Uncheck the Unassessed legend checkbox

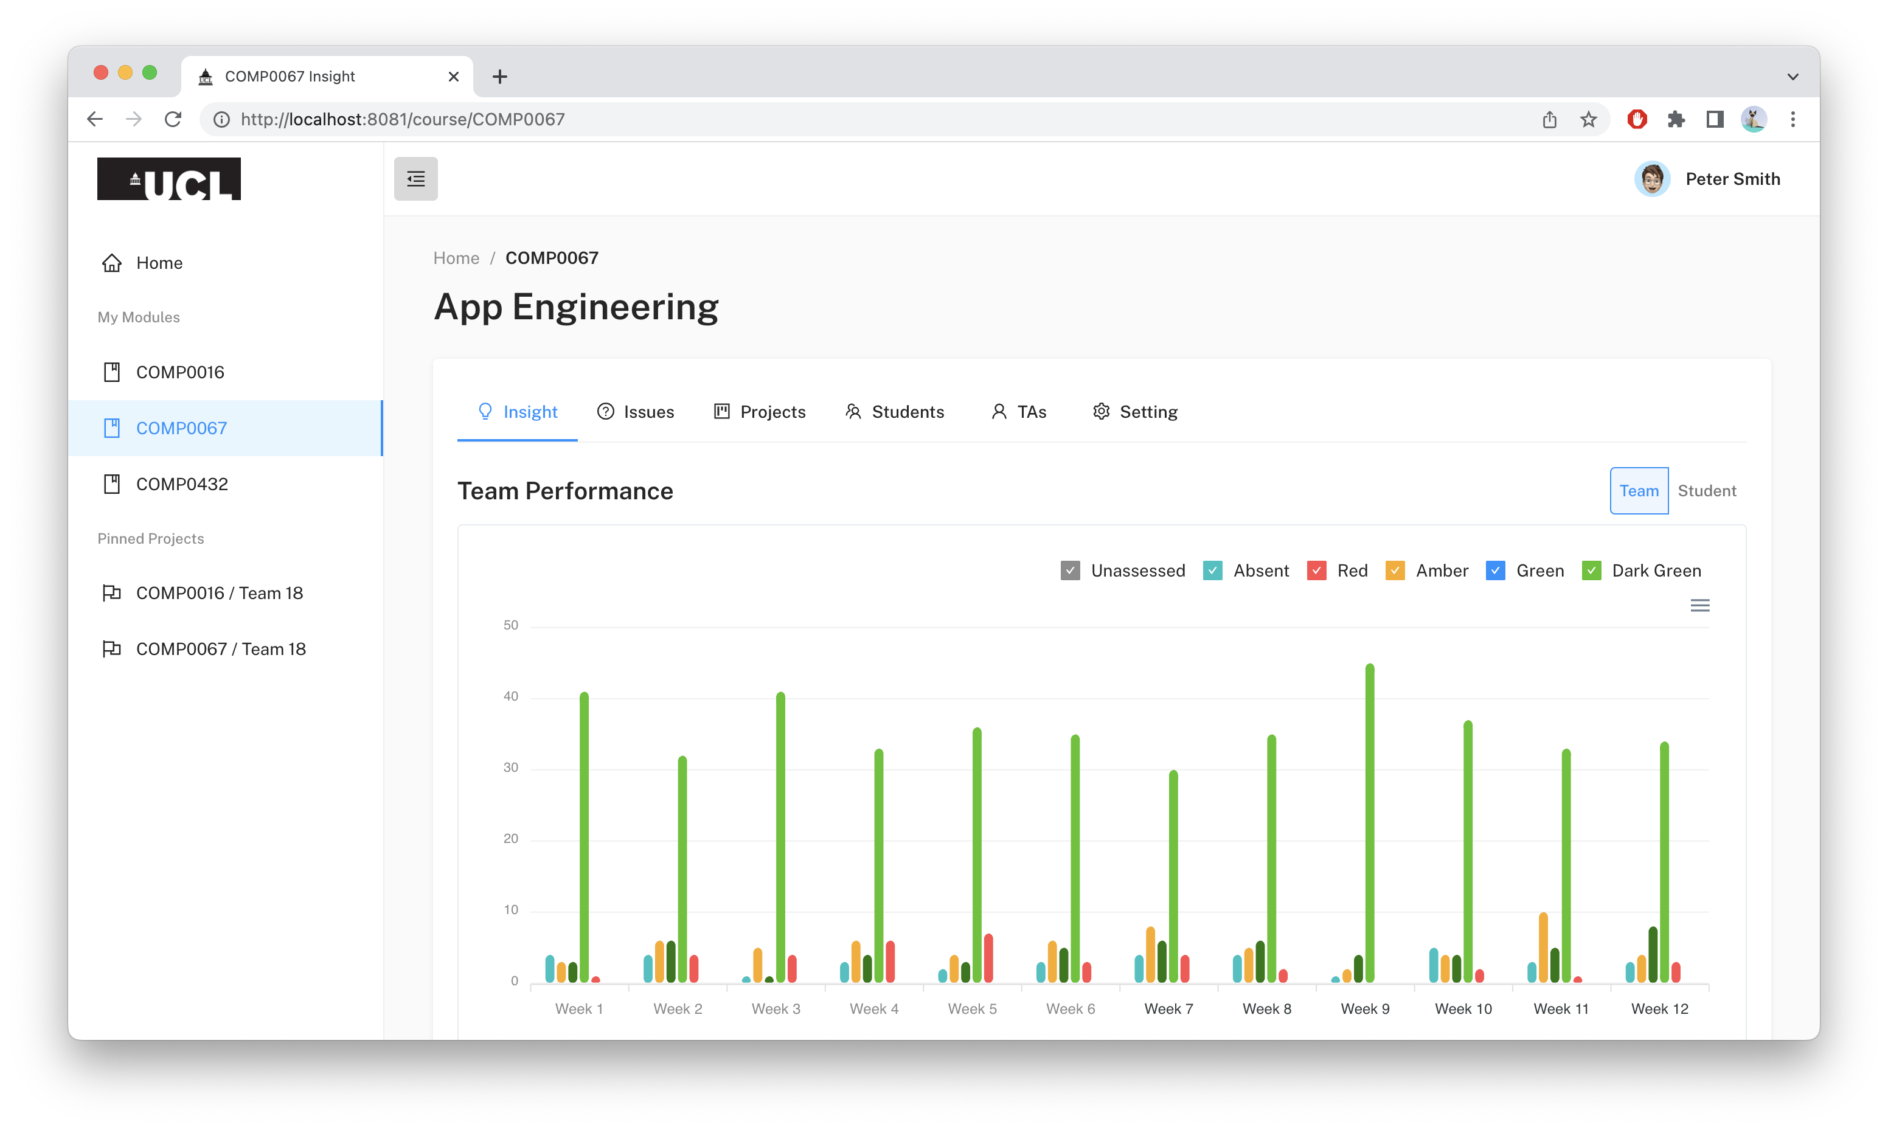(x=1071, y=570)
